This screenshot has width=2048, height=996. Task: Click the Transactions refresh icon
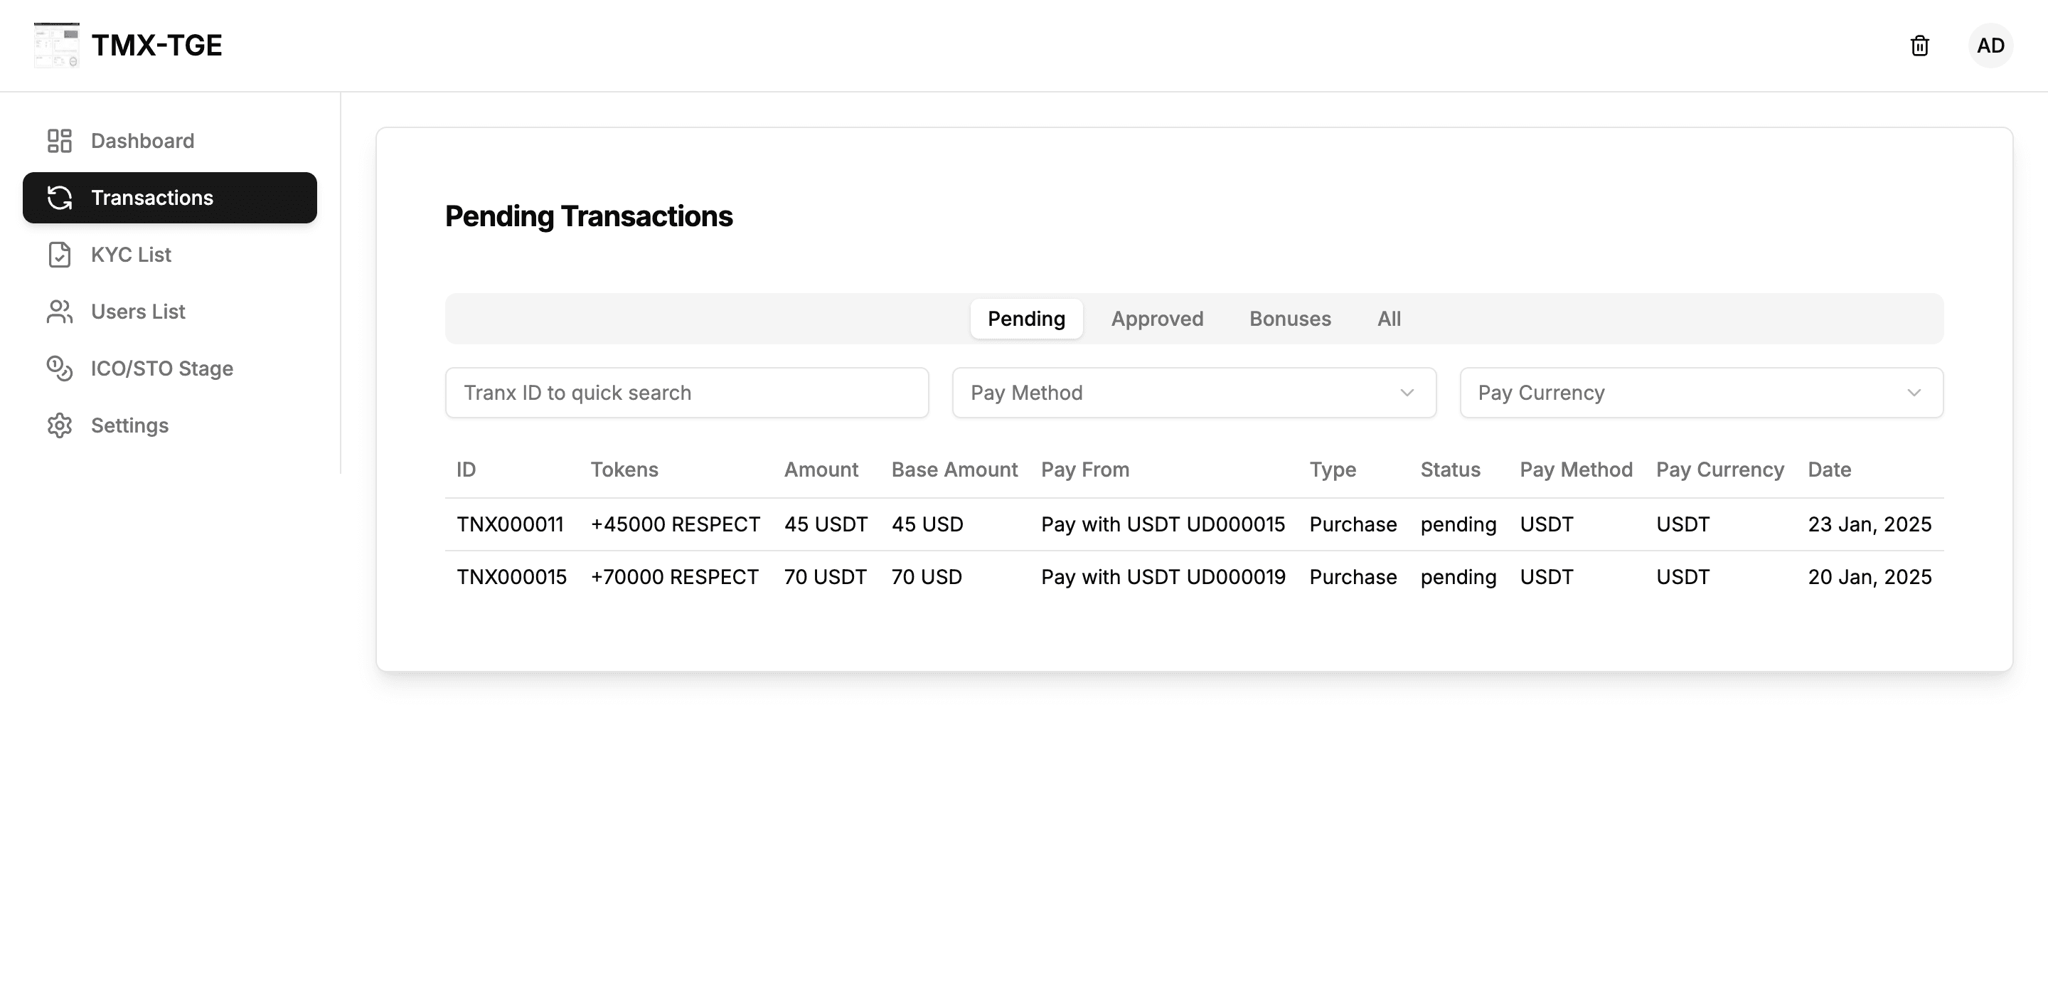coord(59,197)
